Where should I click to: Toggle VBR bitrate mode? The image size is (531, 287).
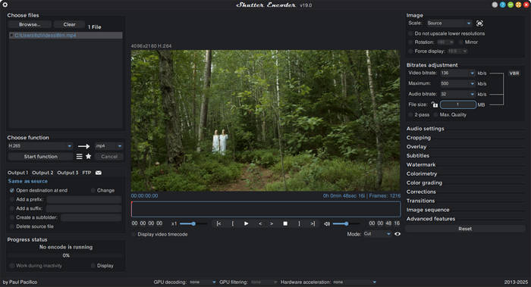(514, 73)
